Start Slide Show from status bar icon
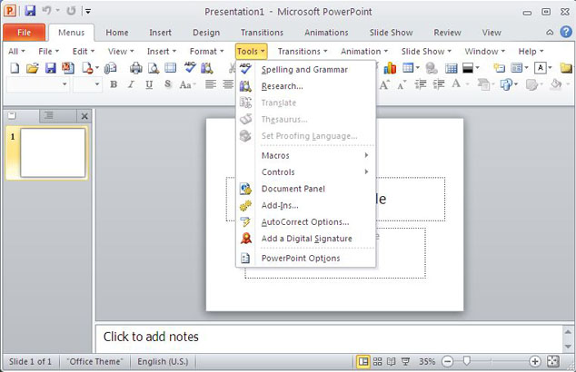This screenshot has width=576, height=372. pos(405,362)
